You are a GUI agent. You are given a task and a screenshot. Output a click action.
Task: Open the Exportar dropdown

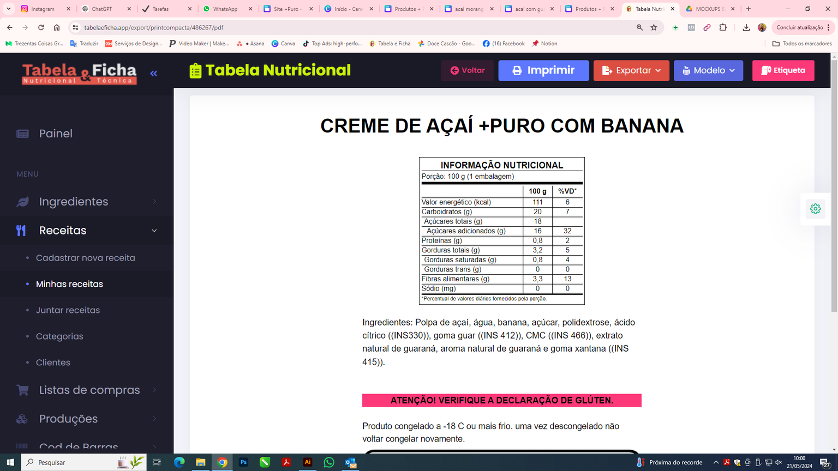pos(631,70)
